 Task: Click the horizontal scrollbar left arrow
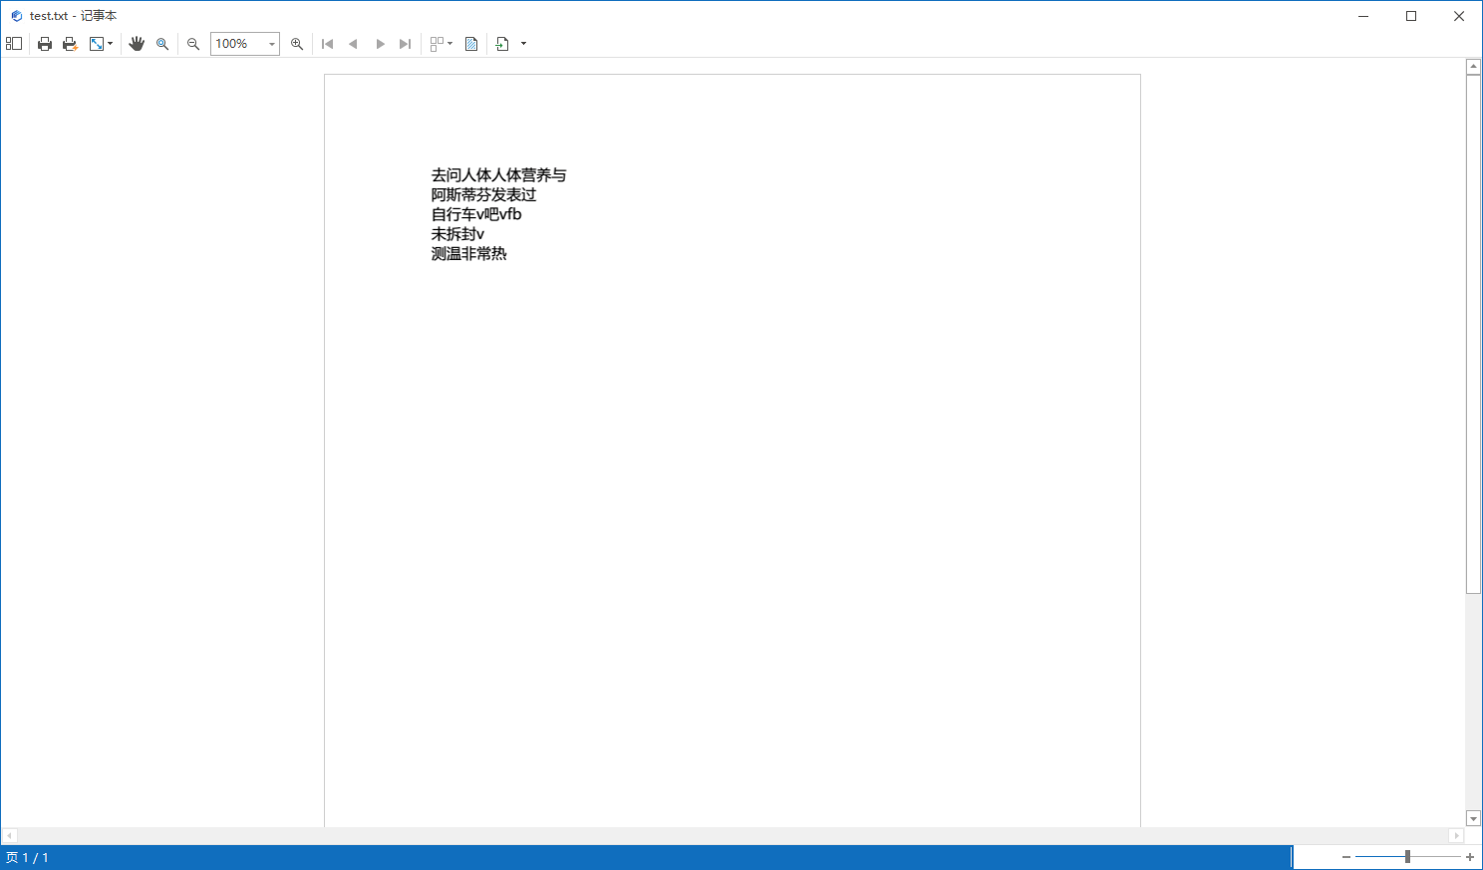coord(10,835)
